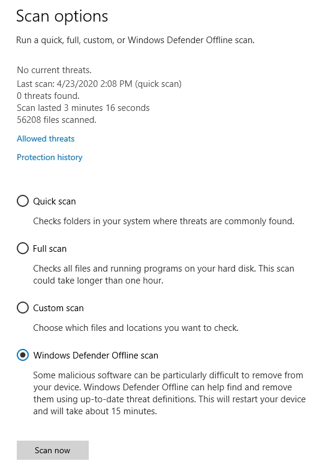Click the '56208 files scanned.' text

(x=56, y=120)
